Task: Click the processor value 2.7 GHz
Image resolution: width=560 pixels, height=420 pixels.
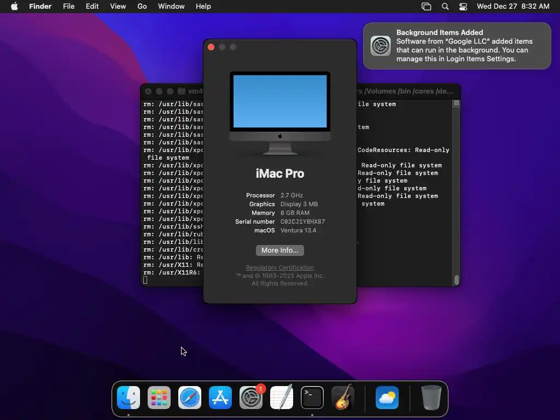Action: coord(292,195)
